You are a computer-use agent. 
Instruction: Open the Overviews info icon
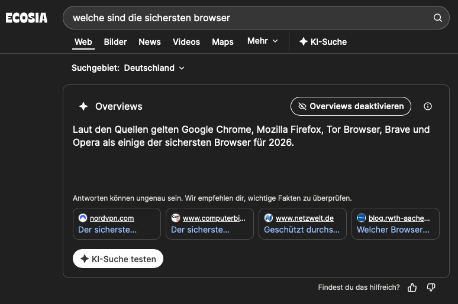coord(428,106)
